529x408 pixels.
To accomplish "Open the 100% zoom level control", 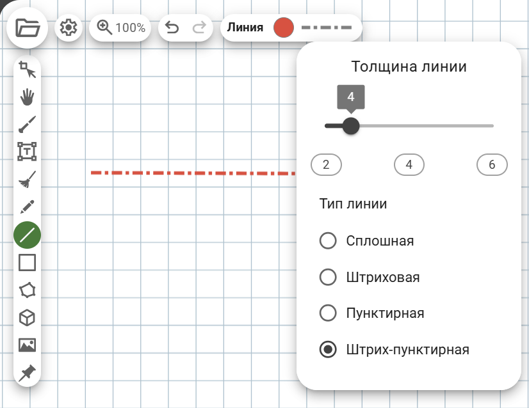I will pos(121,28).
